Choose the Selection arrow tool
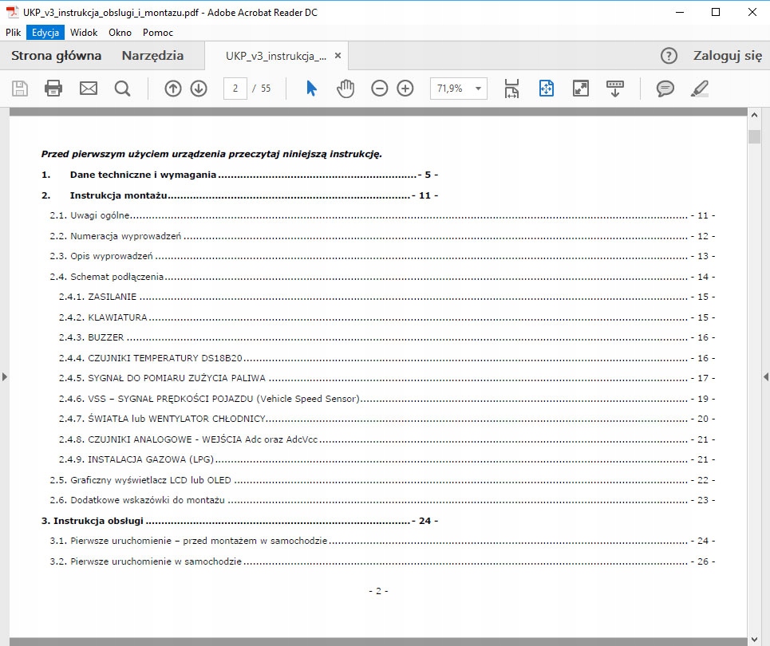The height and width of the screenshot is (646, 770). (311, 89)
